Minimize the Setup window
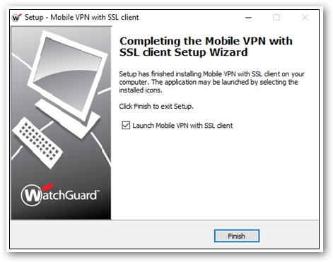Screen dimensions: 333x262 click(248, 18)
